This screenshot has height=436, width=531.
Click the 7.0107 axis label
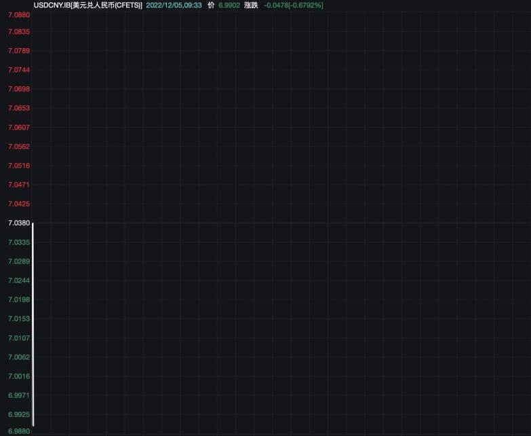(19, 338)
